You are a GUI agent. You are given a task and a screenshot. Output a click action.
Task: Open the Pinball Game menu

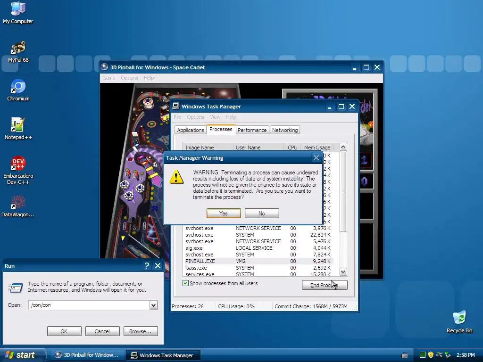109,78
